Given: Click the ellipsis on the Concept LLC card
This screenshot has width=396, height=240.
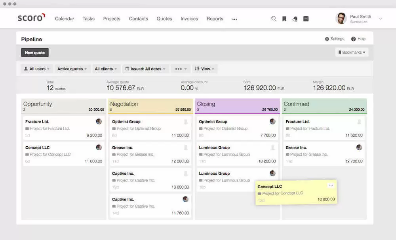Looking at the screenshot, I should point(331,185).
